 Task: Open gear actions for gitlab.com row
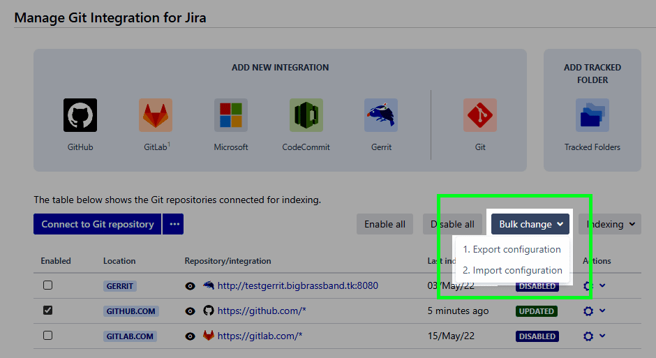[x=588, y=336]
